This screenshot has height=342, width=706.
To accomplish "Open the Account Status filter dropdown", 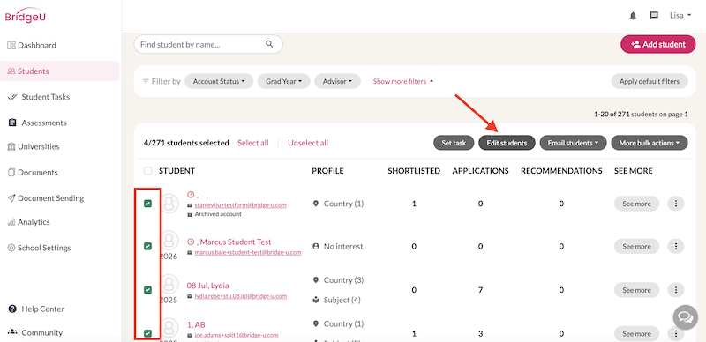I will click(219, 81).
